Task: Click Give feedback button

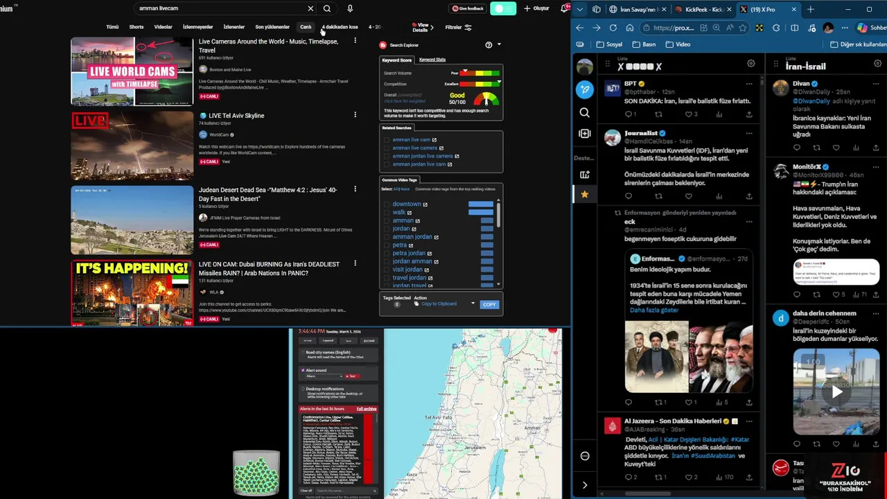Action: pos(468,8)
